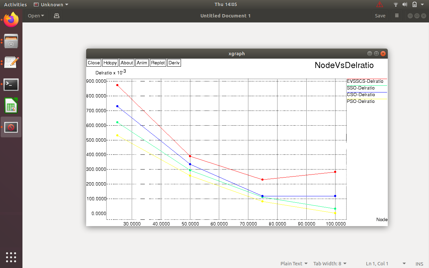The width and height of the screenshot is (429, 268).
Task: Open LibreOffice Calc from the dock
Action: point(11,106)
